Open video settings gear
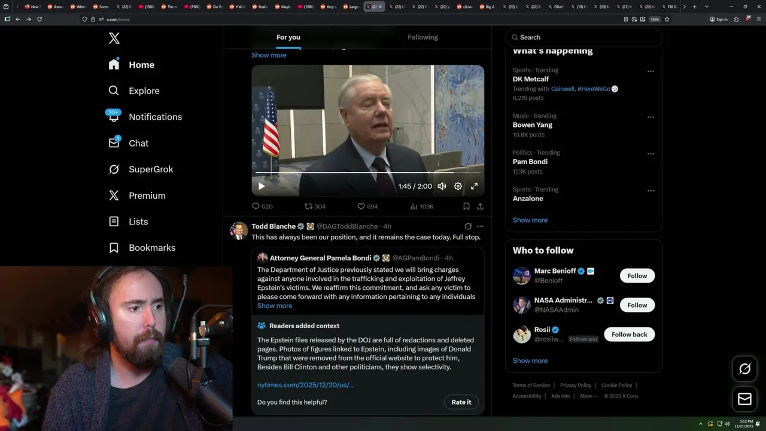 [458, 186]
